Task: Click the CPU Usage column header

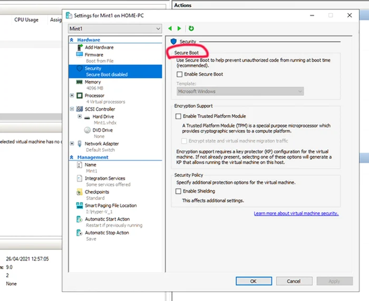Action: click(26, 20)
